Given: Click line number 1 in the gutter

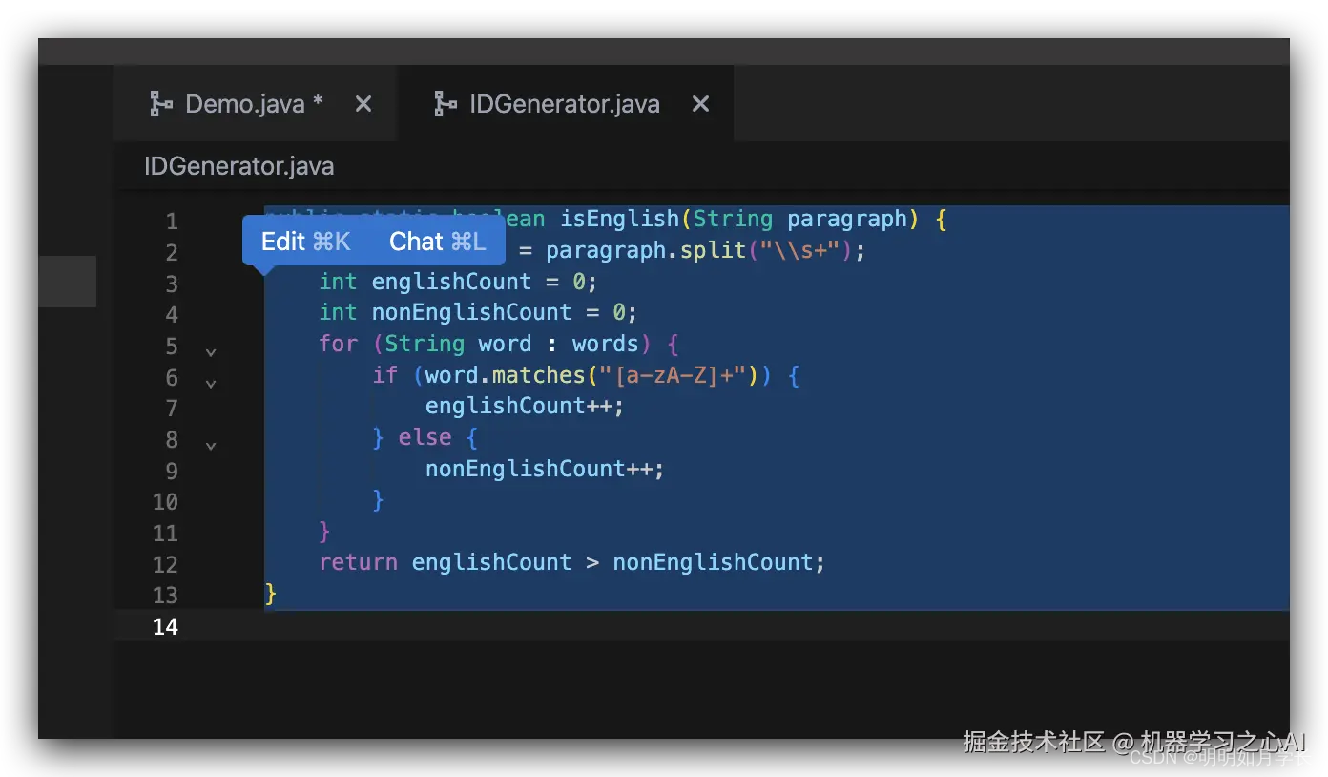Looking at the screenshot, I should click(172, 221).
